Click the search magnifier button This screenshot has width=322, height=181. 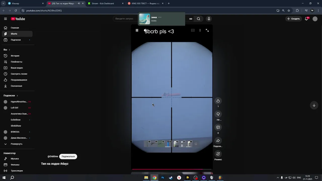(198, 19)
